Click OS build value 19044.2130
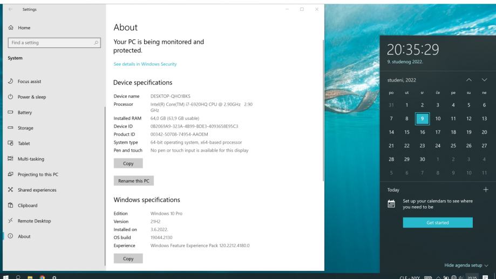Image resolution: width=496 pixels, height=279 pixels. 161,237
